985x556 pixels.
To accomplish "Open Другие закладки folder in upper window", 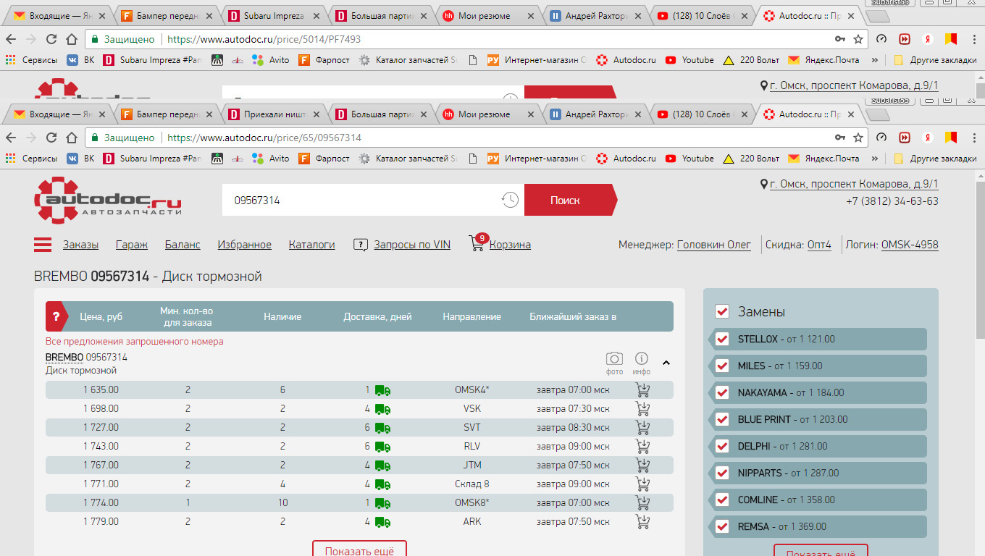I will [935, 60].
